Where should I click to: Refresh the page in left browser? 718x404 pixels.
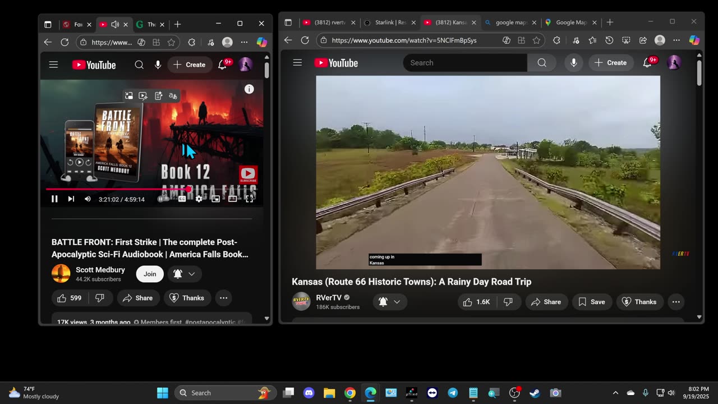[65, 42]
